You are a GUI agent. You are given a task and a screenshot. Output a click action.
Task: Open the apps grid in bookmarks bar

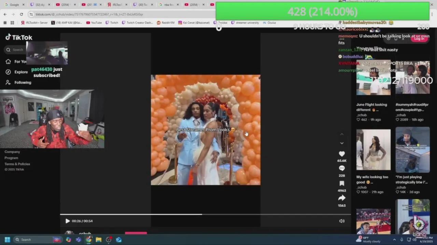[x=12, y=23]
